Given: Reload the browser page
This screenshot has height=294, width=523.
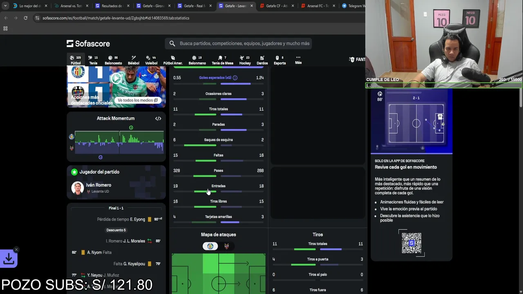Looking at the screenshot, I should point(25,18).
